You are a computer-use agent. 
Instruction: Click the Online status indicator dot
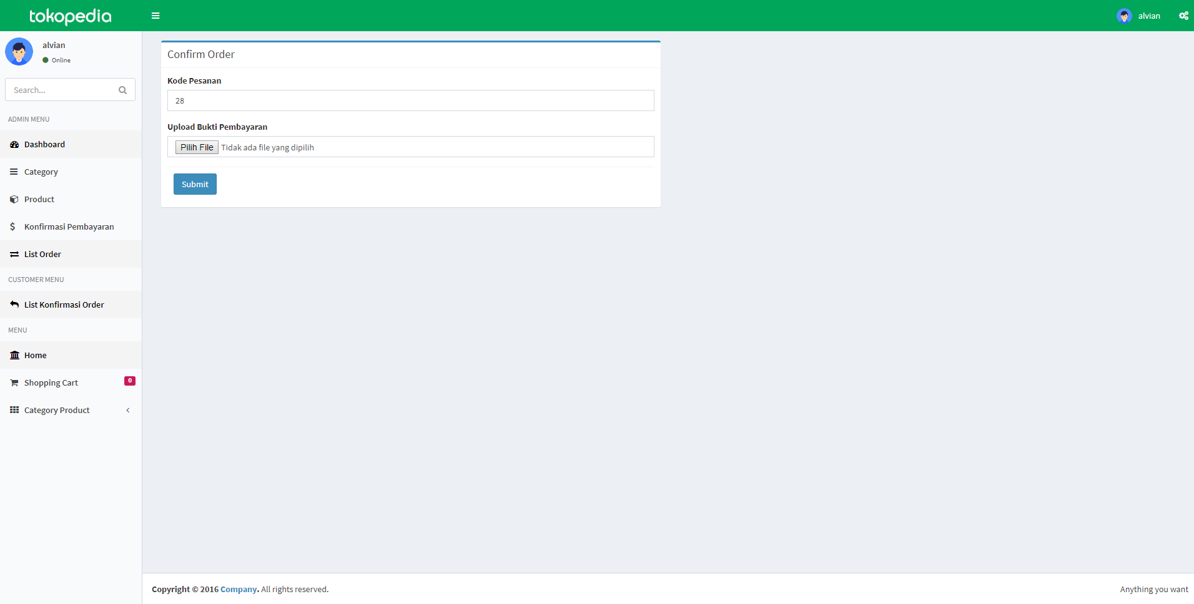point(44,60)
